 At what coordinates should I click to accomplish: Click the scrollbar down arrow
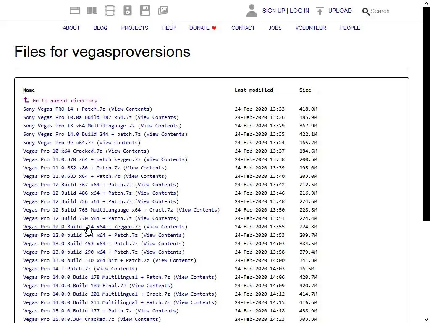(x=427, y=320)
